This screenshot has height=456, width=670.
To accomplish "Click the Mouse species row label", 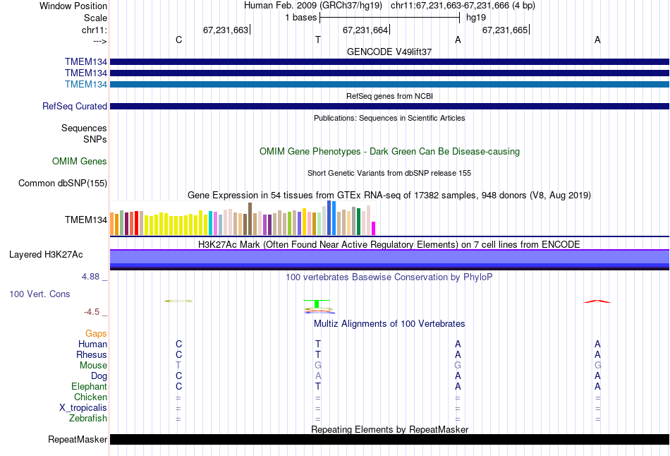I will (x=93, y=366).
